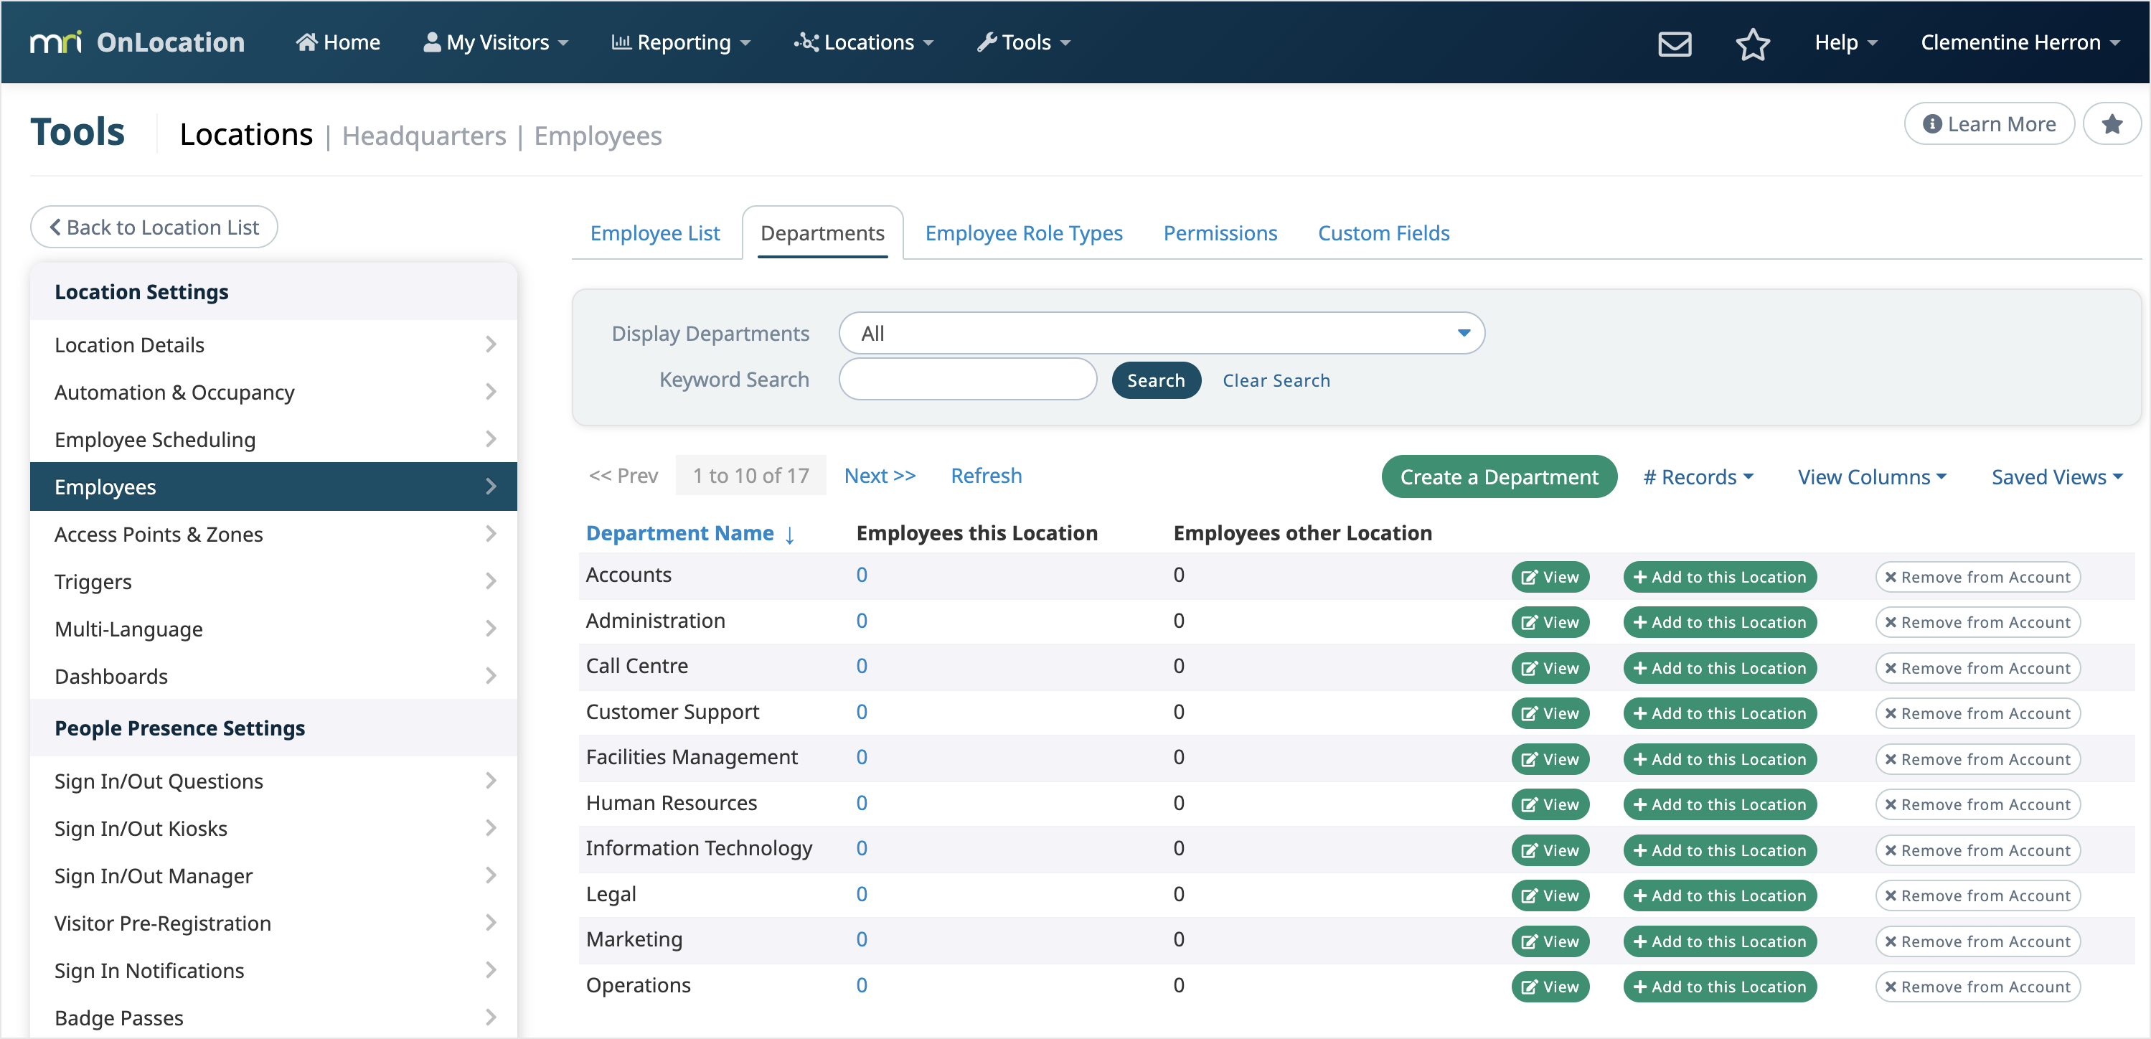Click the Learn More button
Image resolution: width=2151 pixels, height=1039 pixels.
(1989, 123)
